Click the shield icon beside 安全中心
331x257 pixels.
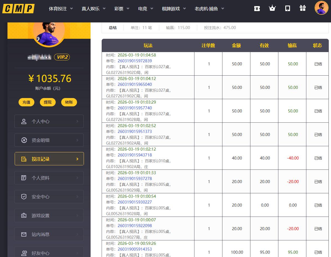tap(24, 197)
